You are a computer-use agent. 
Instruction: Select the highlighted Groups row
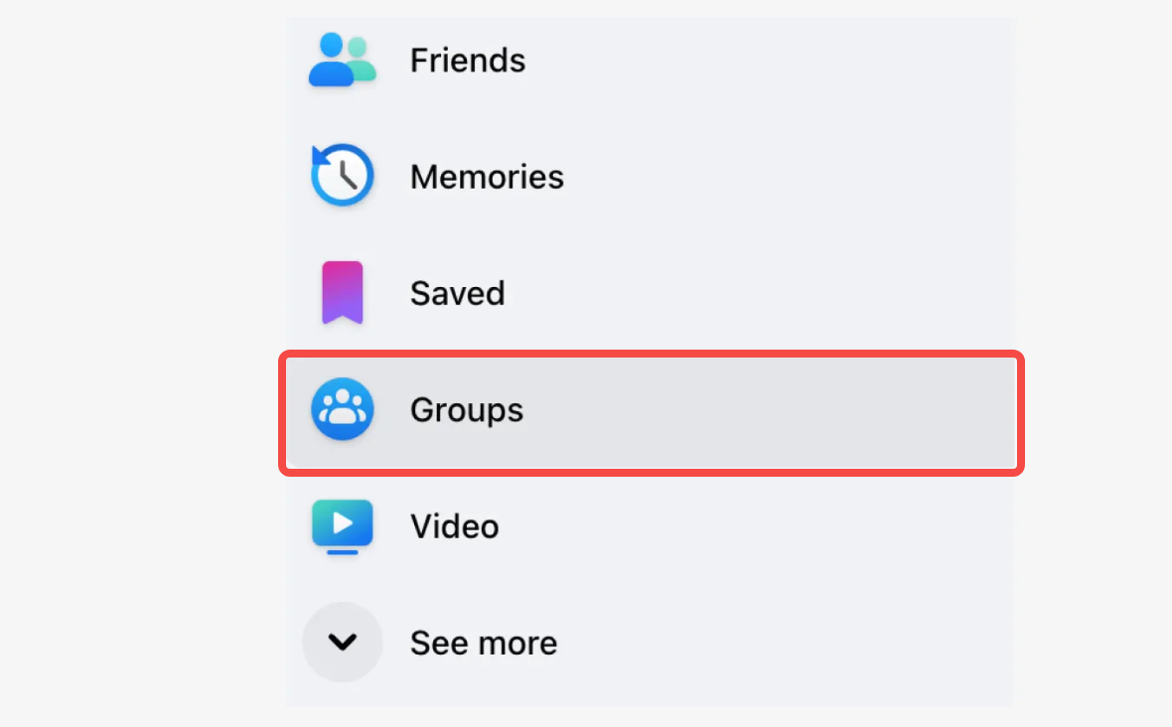point(651,409)
